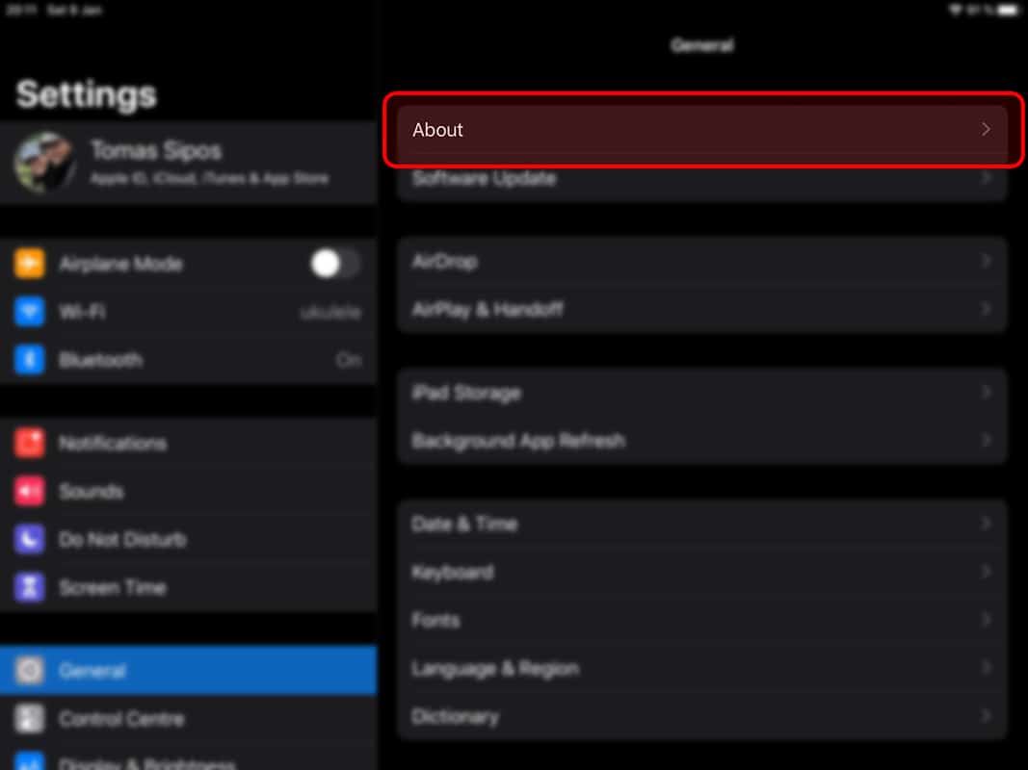Select Sounds in the sidebar
This screenshot has width=1028, height=770.
click(x=189, y=491)
